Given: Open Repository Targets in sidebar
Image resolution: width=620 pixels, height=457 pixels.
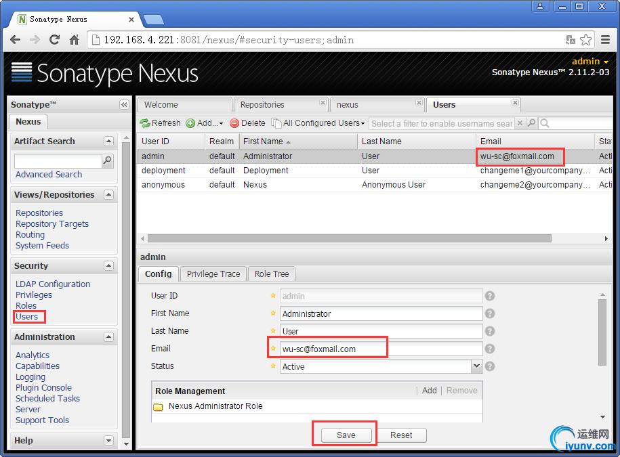Looking at the screenshot, I should tap(51, 224).
